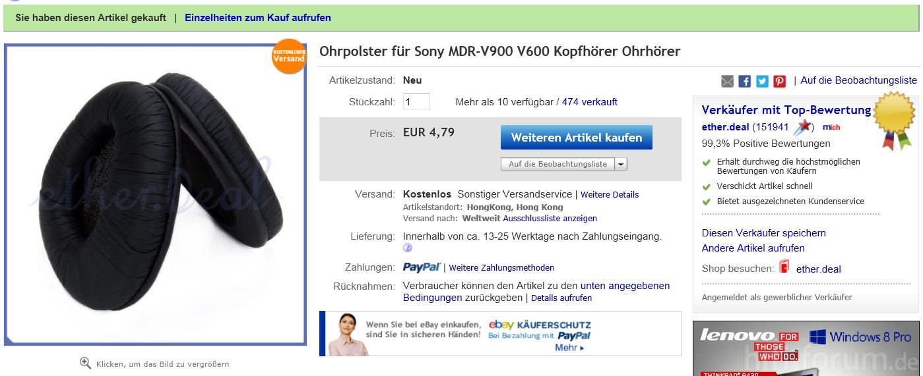The width and height of the screenshot is (923, 376).
Task: Click the Stückzahl quantity field
Action: click(x=416, y=102)
